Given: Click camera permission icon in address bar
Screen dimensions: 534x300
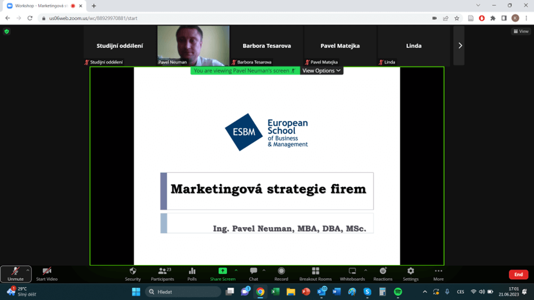Looking at the screenshot, I should (435, 19).
